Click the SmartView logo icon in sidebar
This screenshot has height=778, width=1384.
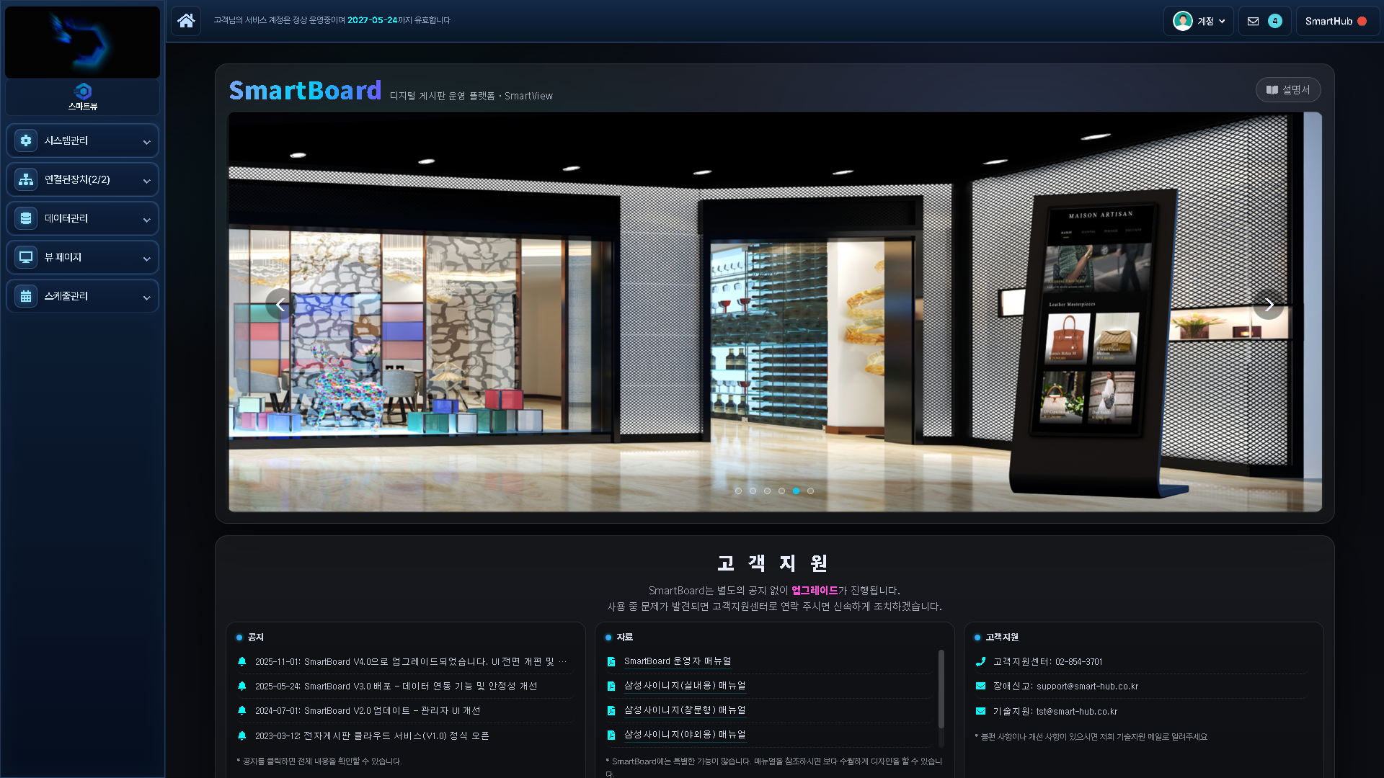(x=83, y=91)
